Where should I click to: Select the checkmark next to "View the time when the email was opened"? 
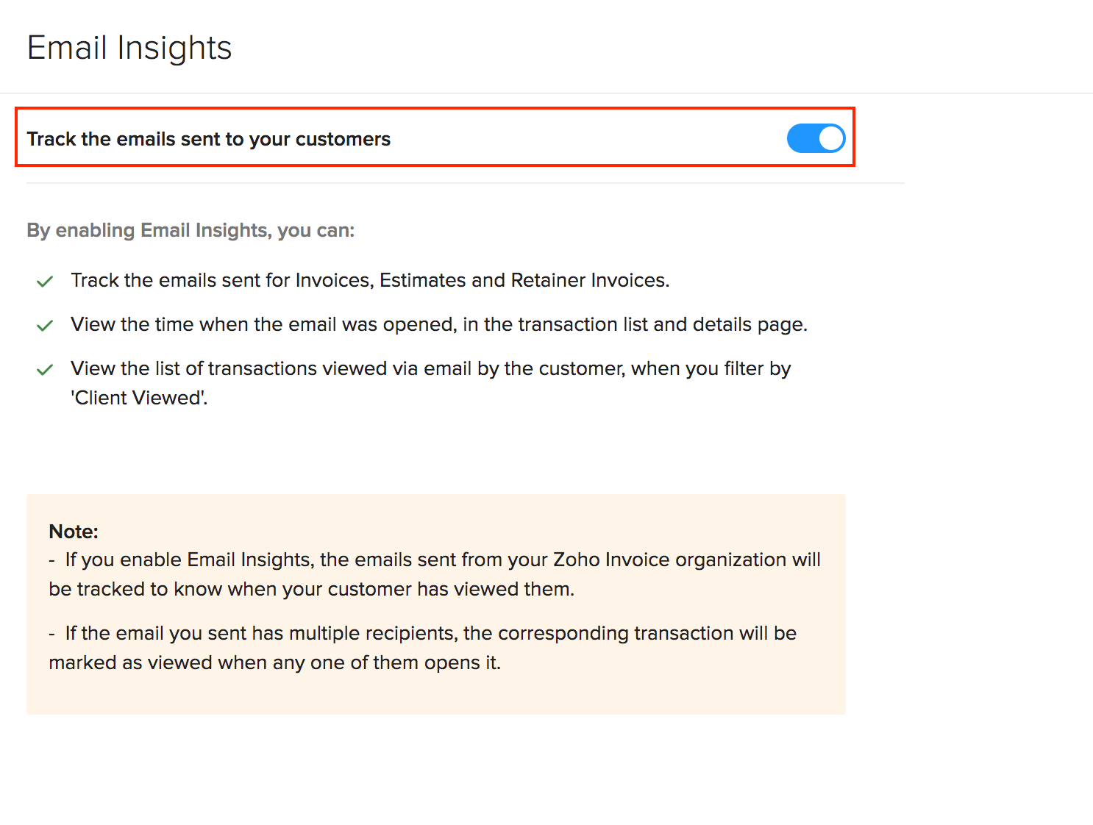pos(44,326)
